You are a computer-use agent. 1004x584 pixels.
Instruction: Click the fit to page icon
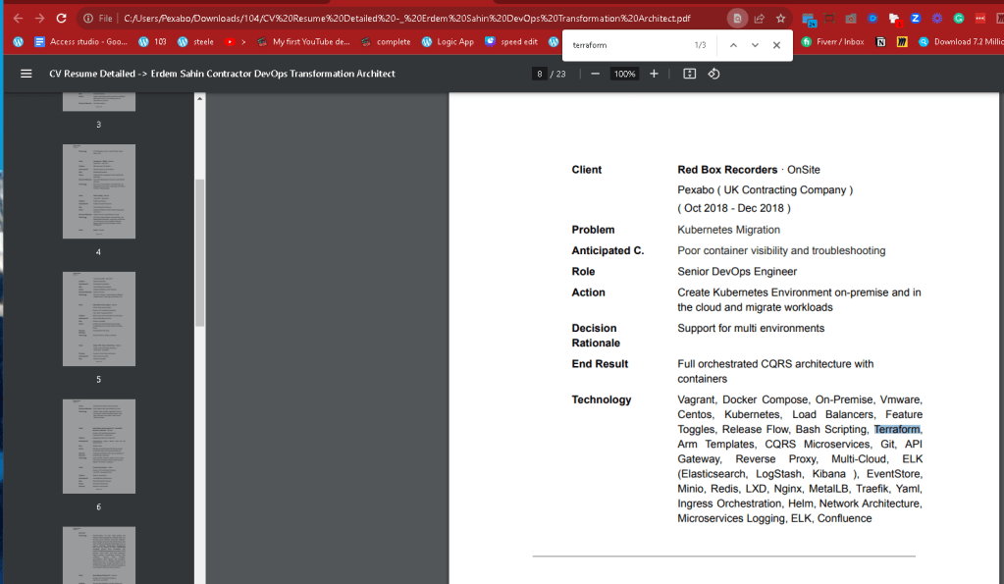tap(690, 74)
